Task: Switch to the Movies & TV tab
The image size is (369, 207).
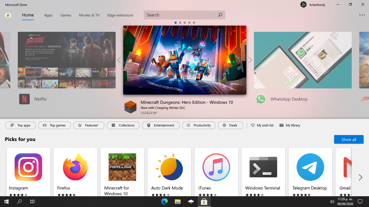Action: click(89, 15)
